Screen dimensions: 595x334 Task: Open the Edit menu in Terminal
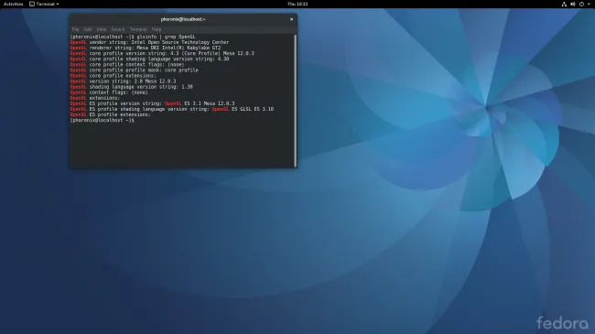click(x=88, y=29)
